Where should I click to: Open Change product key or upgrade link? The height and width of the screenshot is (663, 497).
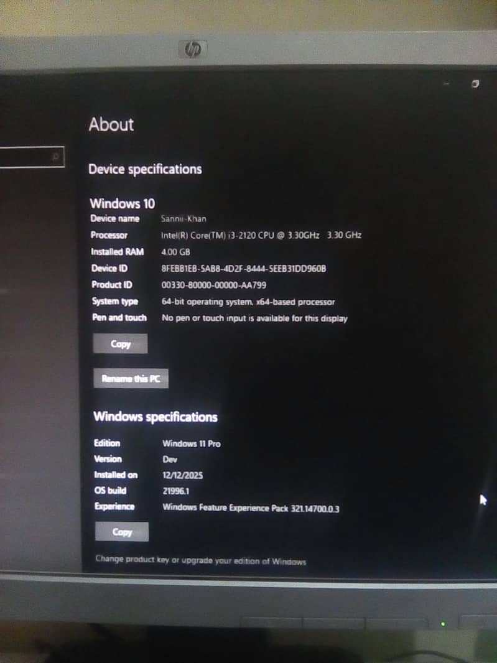200,560
